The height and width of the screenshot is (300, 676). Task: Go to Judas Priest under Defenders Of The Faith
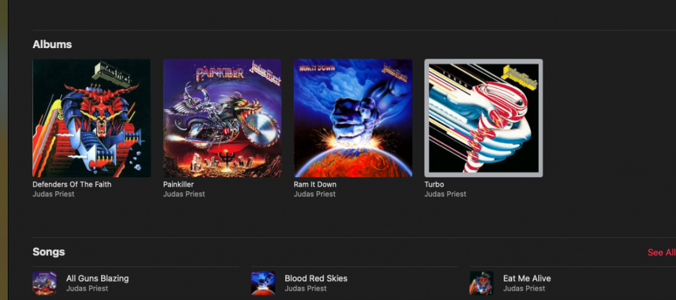click(53, 194)
